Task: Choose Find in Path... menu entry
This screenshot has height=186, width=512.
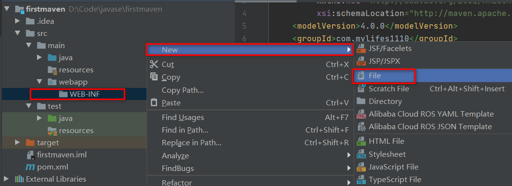Action: (x=250, y=130)
